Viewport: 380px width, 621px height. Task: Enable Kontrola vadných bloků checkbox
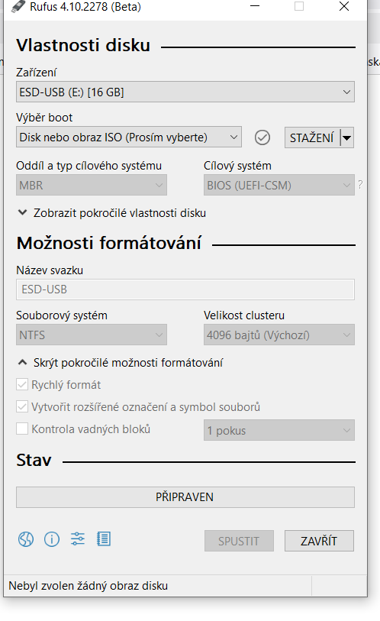(22, 429)
